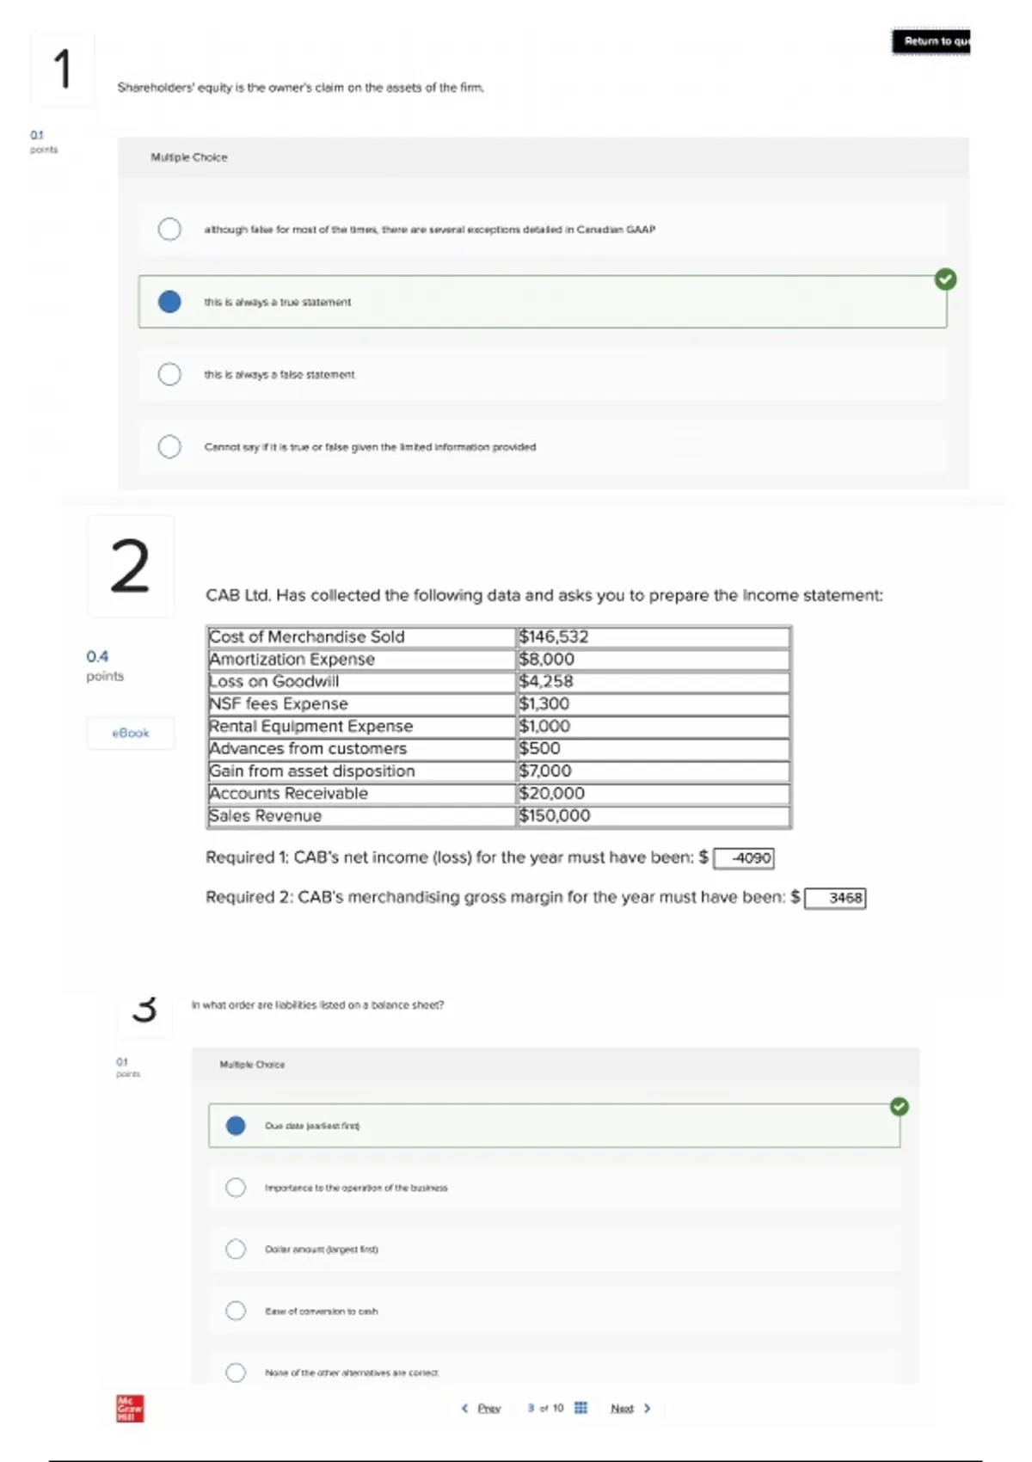Viewport: 1032px width, 1462px height.
Task: Select 'Importance to the operation' option
Action: pyautogui.click(x=236, y=1188)
